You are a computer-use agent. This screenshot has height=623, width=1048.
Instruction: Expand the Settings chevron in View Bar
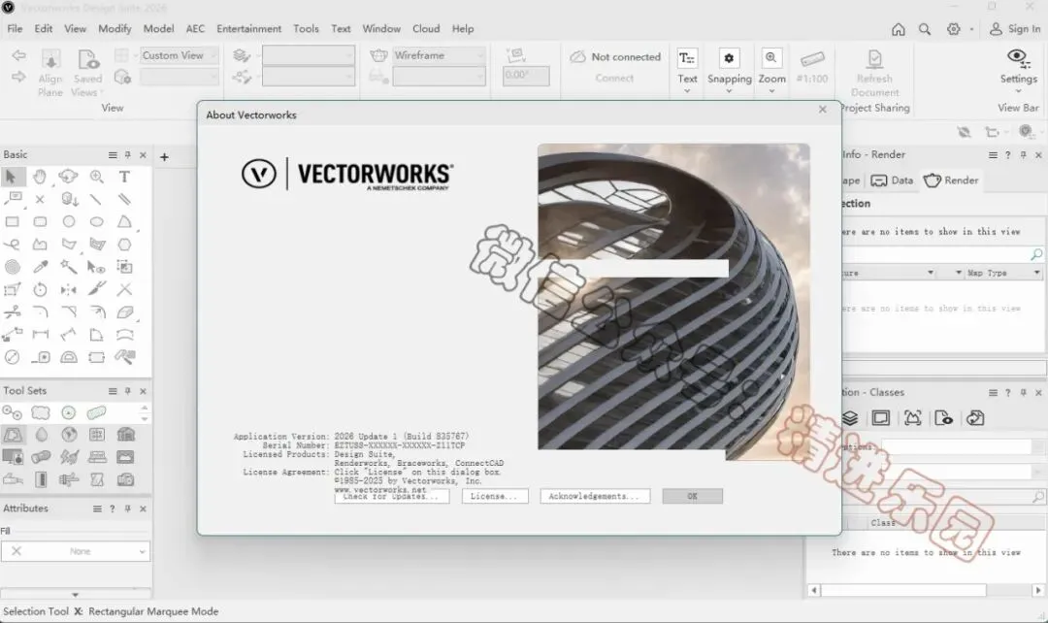1018,91
